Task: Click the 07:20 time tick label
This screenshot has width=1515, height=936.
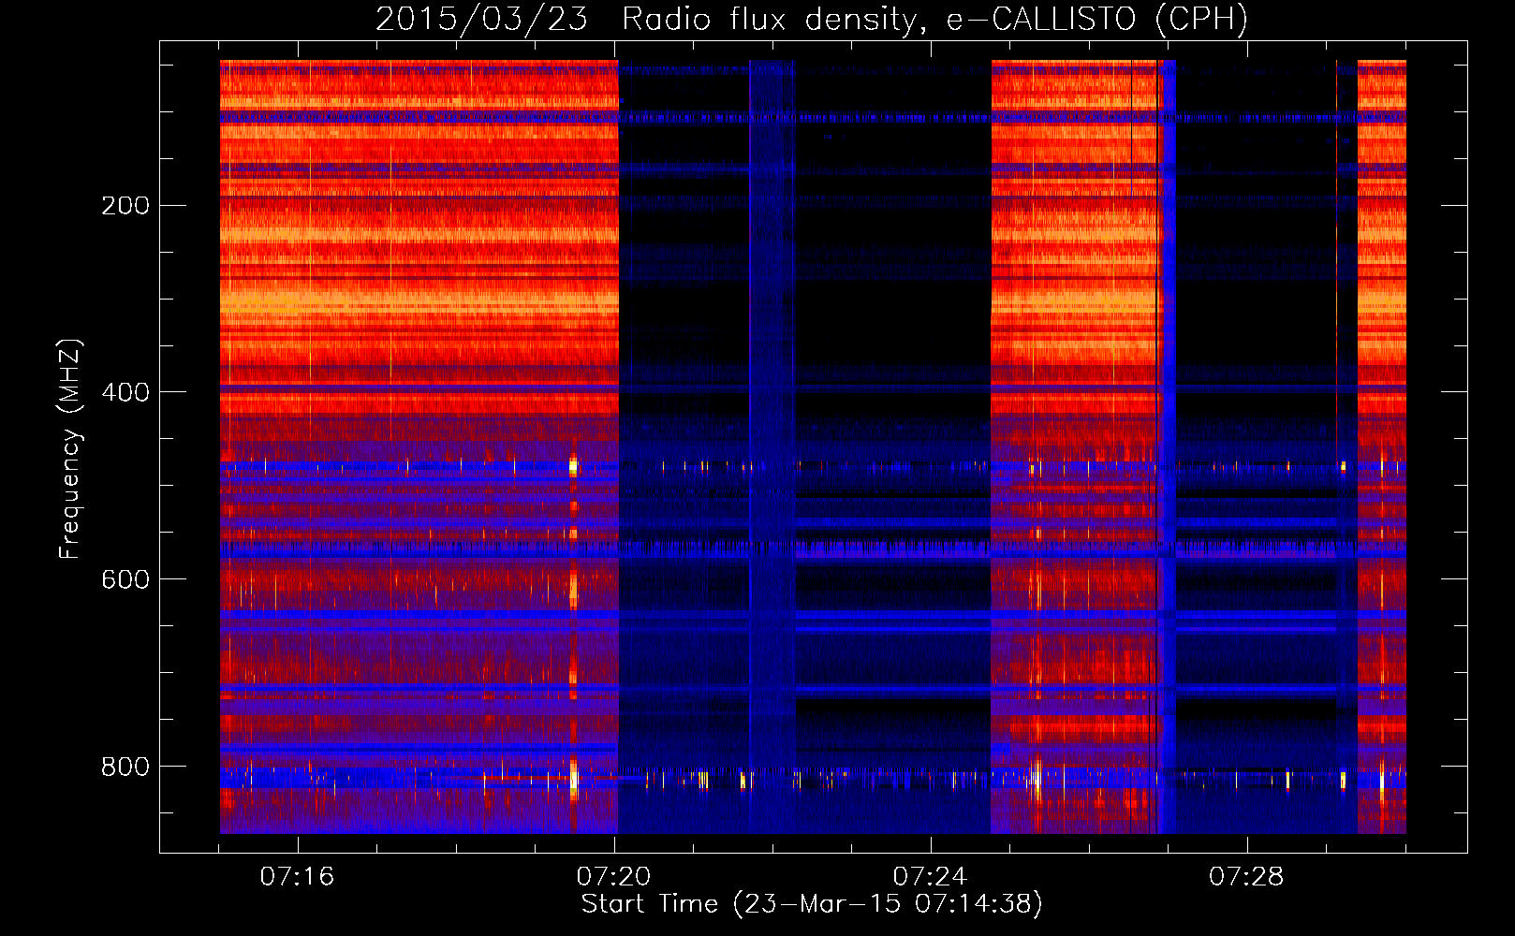Action: click(x=614, y=877)
